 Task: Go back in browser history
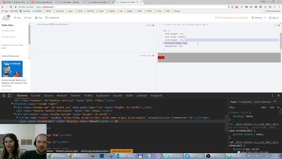pos(3,7)
